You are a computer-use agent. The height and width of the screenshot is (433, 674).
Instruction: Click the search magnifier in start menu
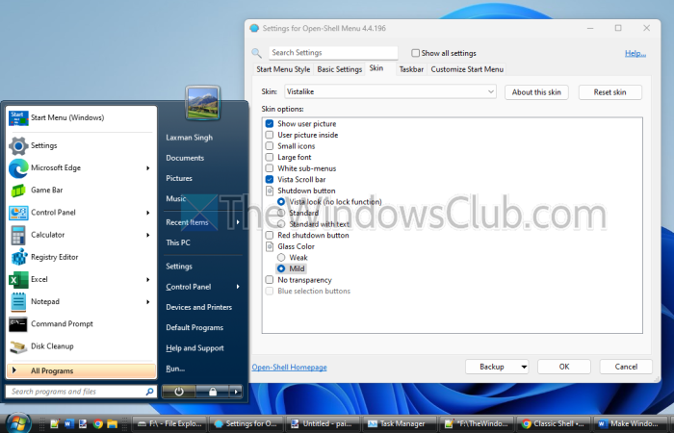click(149, 392)
